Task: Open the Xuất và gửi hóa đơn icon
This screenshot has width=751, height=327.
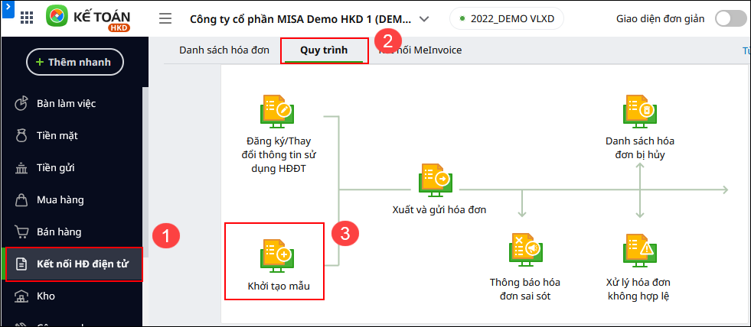Action: coord(436,180)
